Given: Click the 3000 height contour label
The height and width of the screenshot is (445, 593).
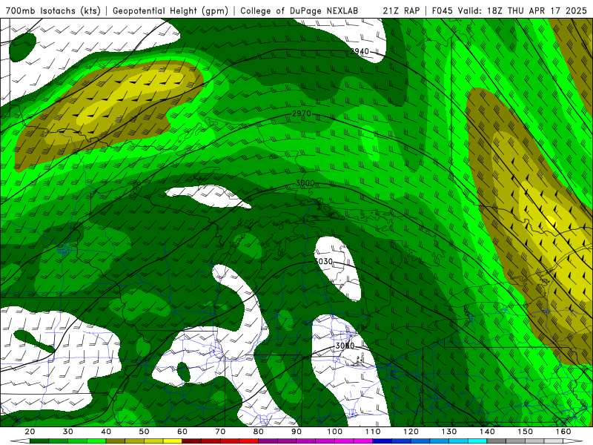Looking at the screenshot, I should coord(305,183).
